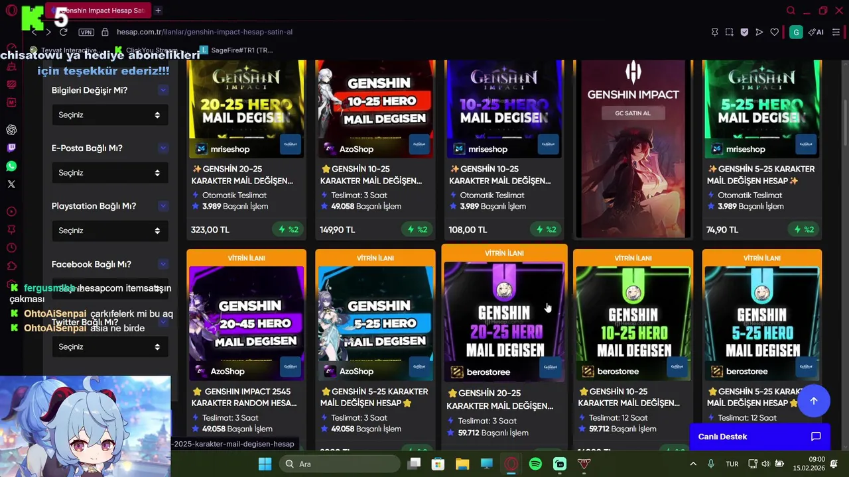
Task: Open the AI assistant button in toolbar
Action: [x=816, y=32]
